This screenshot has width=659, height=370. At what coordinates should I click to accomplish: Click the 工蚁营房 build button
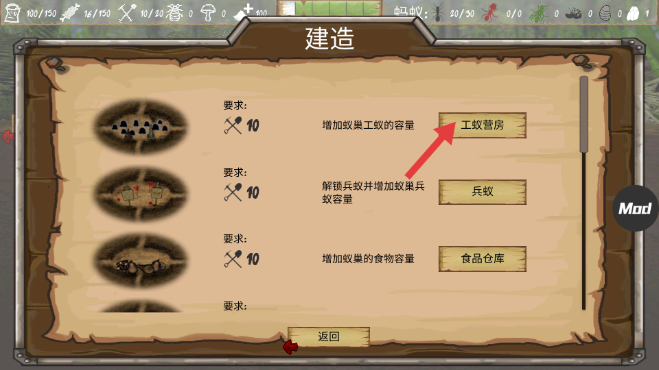point(482,125)
